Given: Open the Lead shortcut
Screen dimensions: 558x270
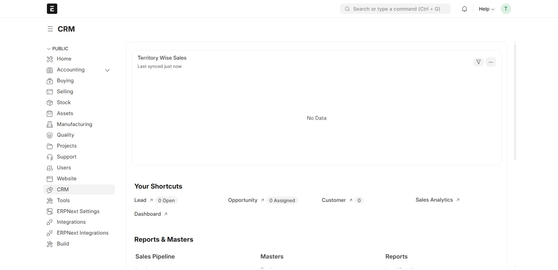Looking at the screenshot, I should [140, 200].
